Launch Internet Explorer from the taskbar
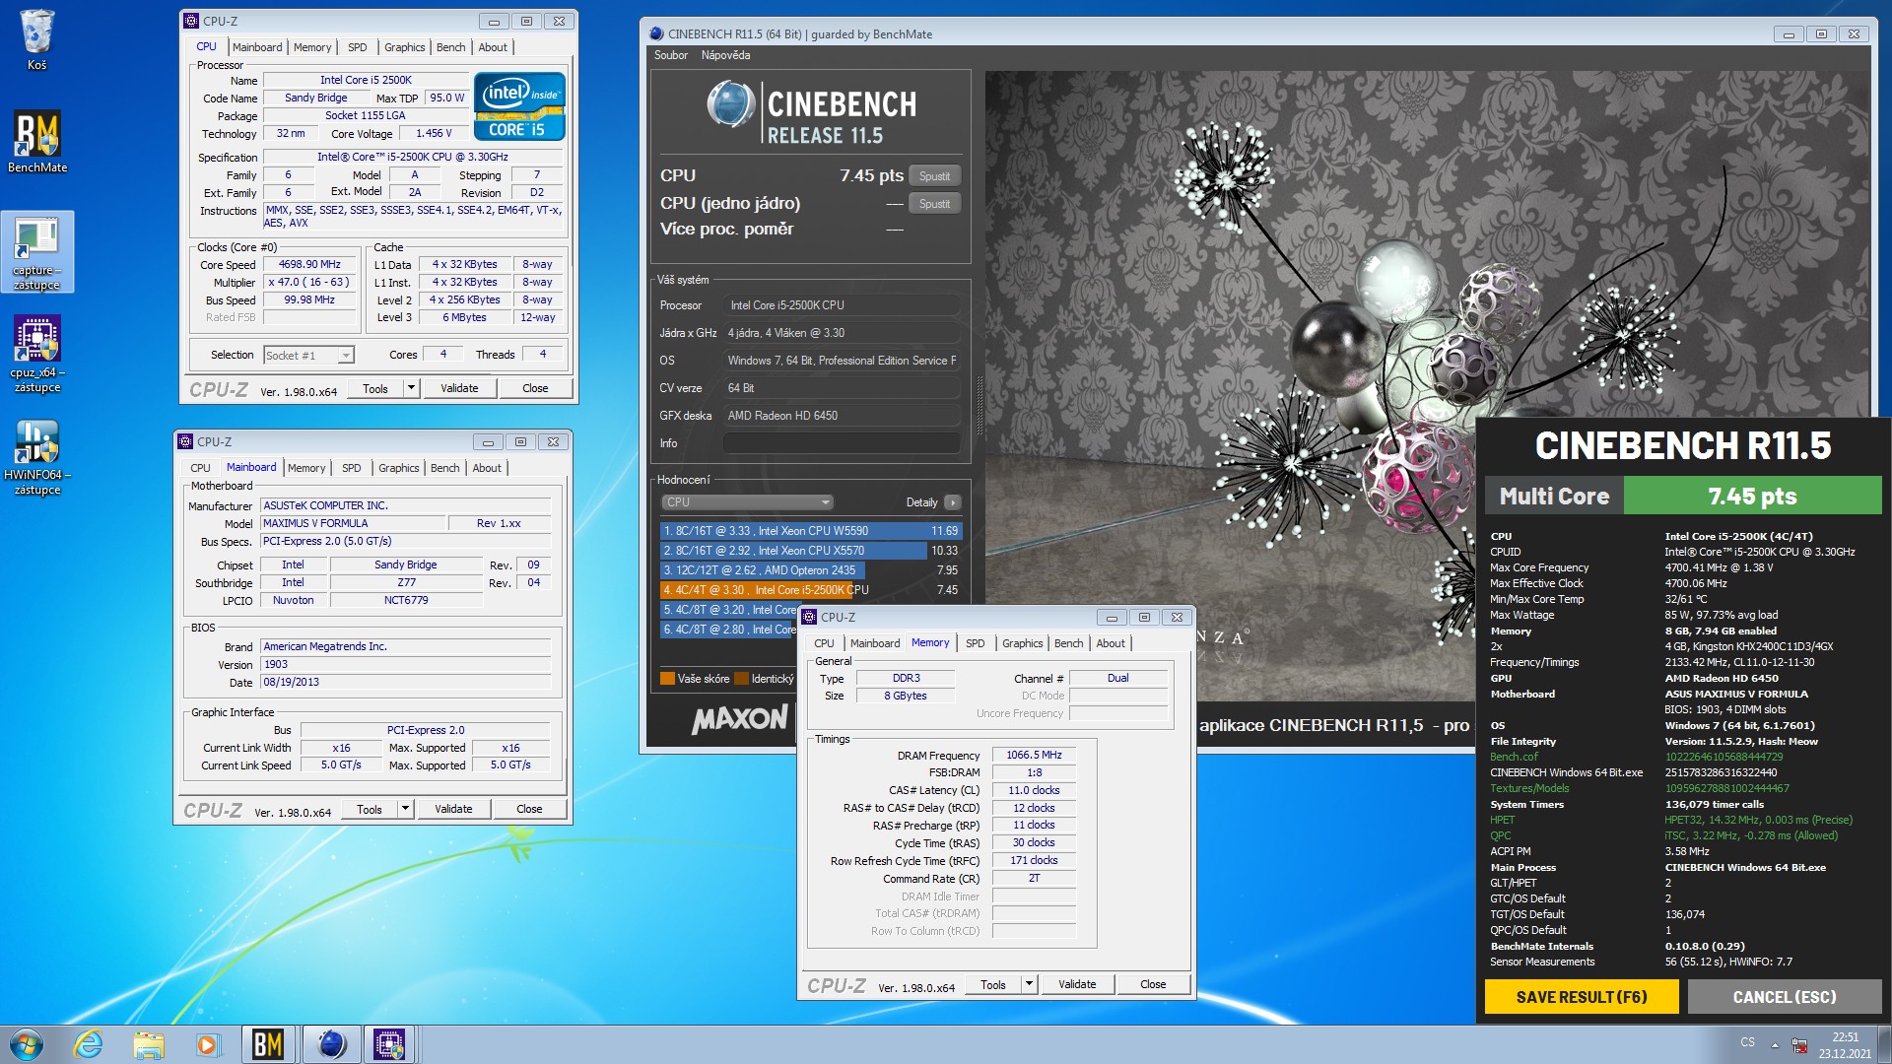 (89, 1044)
